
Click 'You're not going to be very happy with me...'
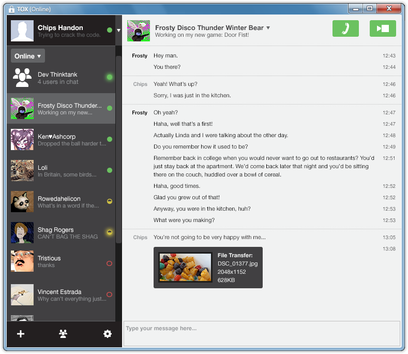[209, 238]
